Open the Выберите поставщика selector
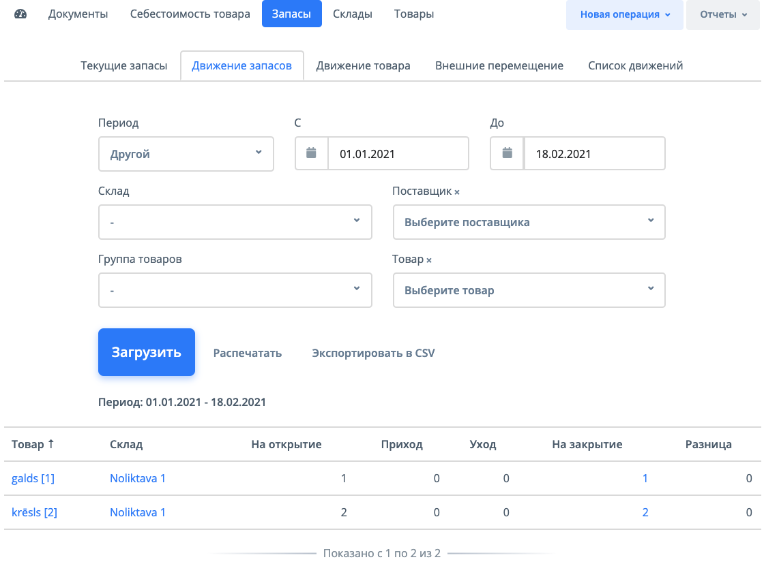 click(x=529, y=222)
